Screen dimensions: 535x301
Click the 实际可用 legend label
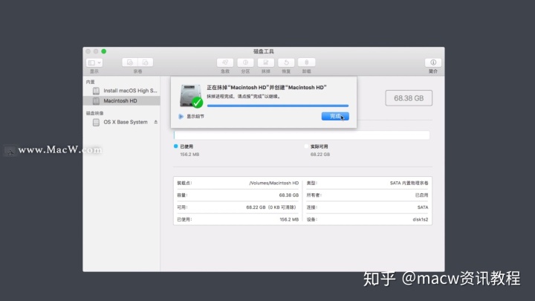click(x=319, y=146)
